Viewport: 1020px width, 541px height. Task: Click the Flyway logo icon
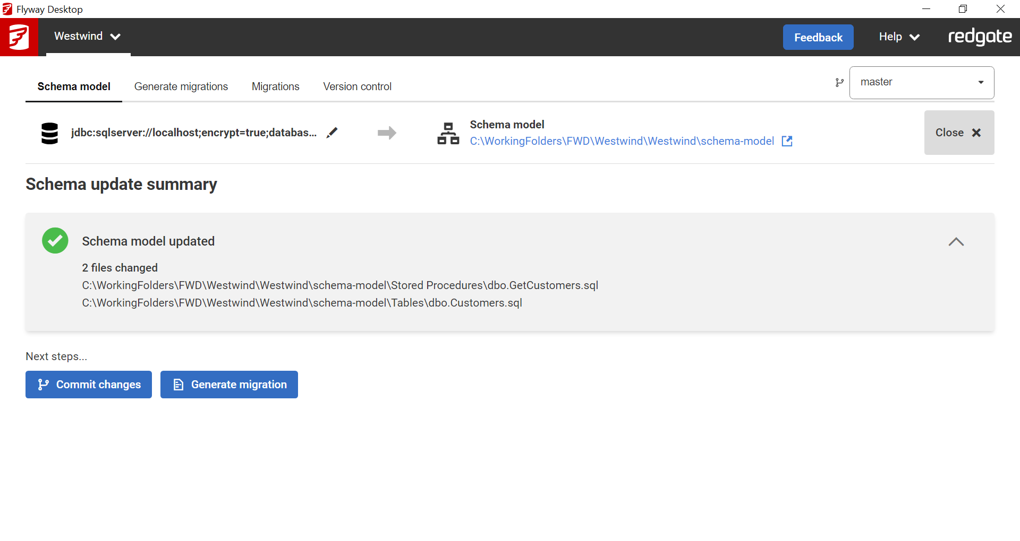[19, 37]
